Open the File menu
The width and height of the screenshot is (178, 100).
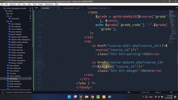(2, 4)
